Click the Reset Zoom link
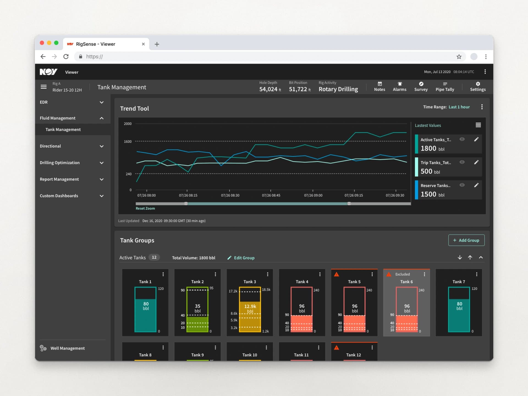 click(145, 208)
